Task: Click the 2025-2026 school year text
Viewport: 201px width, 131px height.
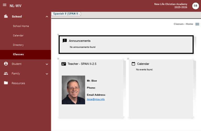Action: 181,7
